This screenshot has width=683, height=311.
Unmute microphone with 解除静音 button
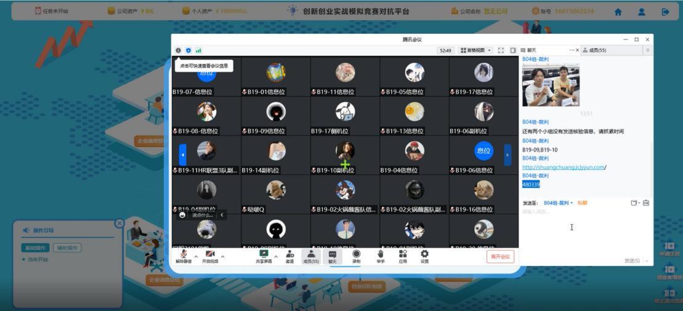(184, 255)
